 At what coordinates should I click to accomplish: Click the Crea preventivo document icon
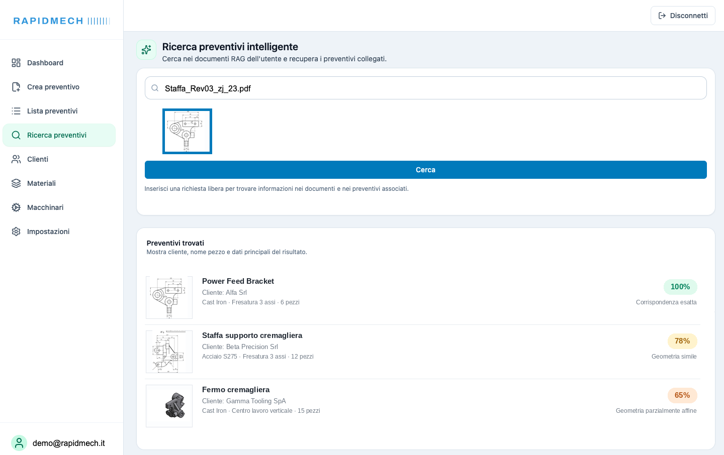[16, 87]
